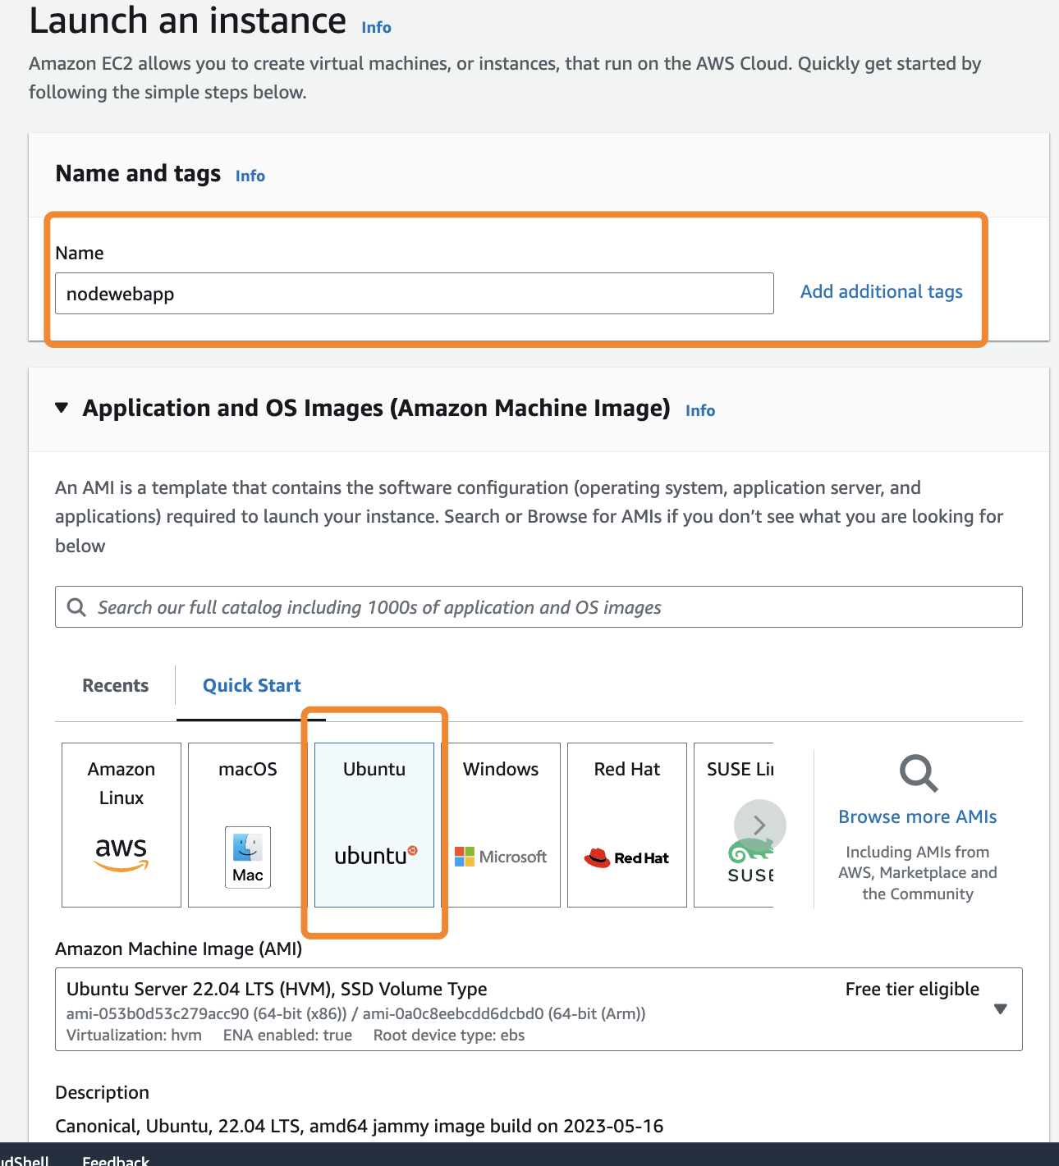Switch to the Recents tab

click(116, 686)
